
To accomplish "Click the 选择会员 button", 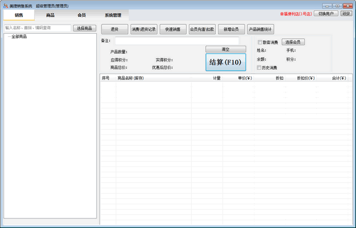I will (293, 42).
